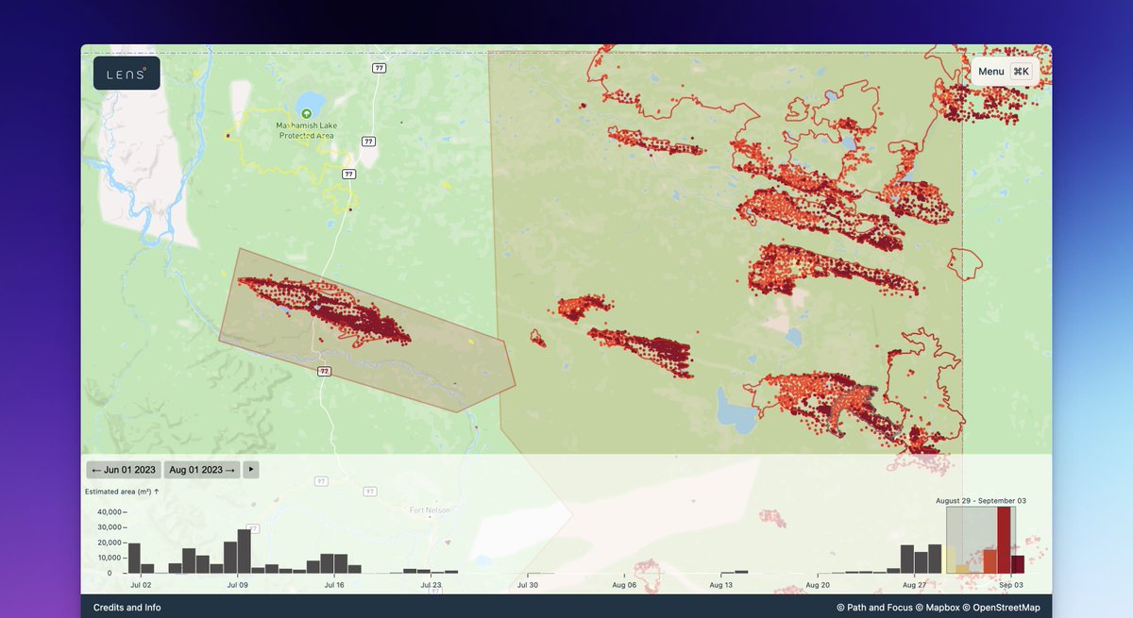Click the Aug 27 axis tick label
Viewport: 1133px width, 618px height.
[914, 585]
